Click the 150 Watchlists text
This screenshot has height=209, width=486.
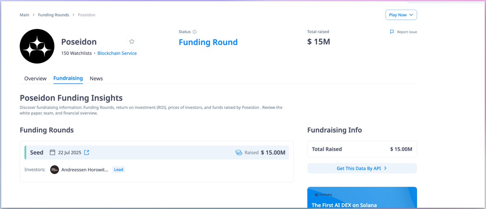tap(77, 53)
